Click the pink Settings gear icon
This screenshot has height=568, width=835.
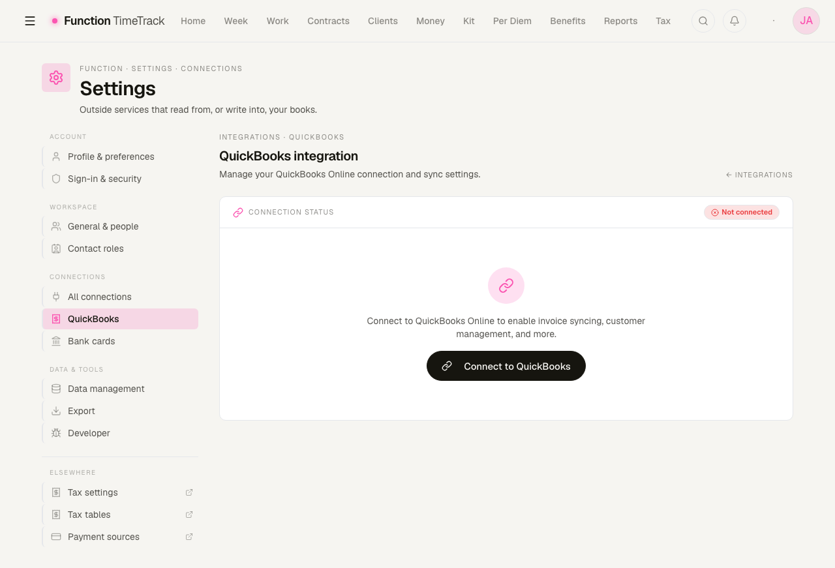click(56, 78)
